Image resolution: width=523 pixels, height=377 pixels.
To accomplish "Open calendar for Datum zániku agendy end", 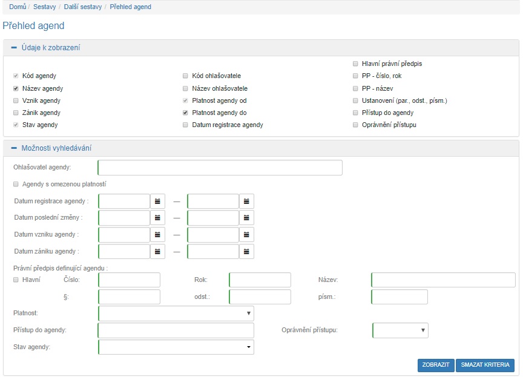I will click(246, 251).
